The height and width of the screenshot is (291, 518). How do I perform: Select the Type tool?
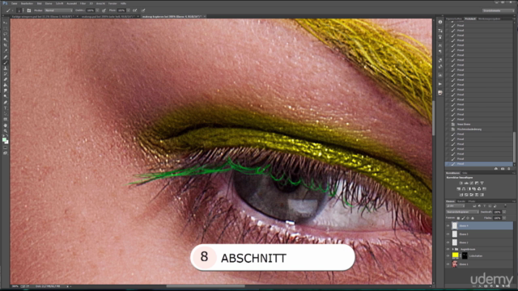6,108
